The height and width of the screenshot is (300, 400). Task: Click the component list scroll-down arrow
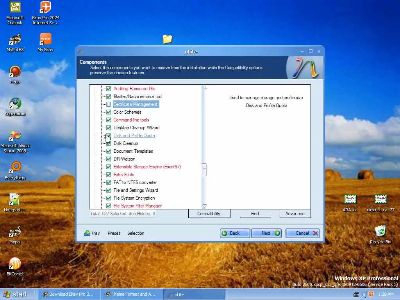coord(204,206)
